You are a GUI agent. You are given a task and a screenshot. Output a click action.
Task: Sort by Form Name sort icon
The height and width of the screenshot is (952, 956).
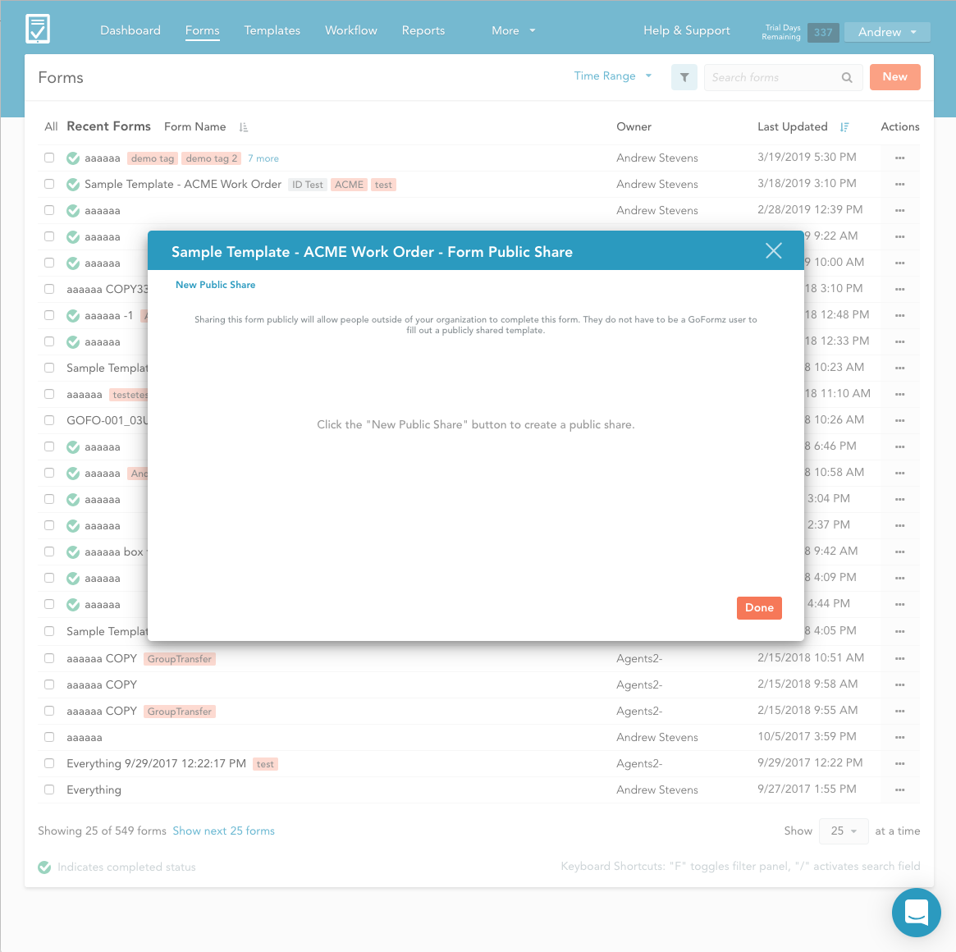point(244,127)
